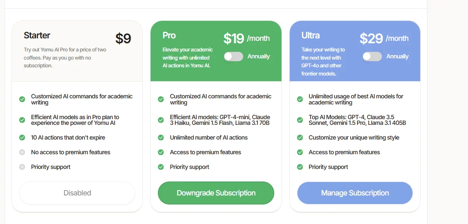Click gray X icon beside No access to premium features

click(22, 153)
